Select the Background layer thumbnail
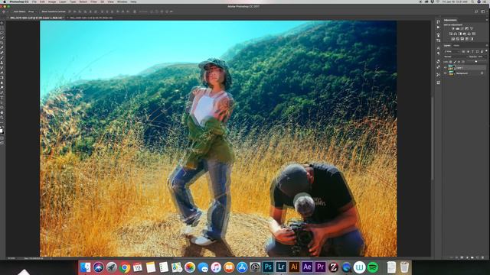This screenshot has width=490, height=275. coord(451,73)
